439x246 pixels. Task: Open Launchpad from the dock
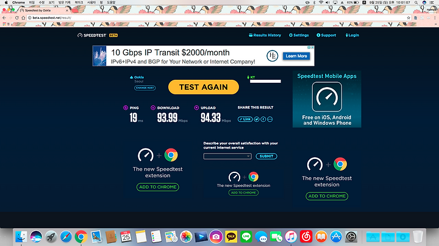click(51, 237)
